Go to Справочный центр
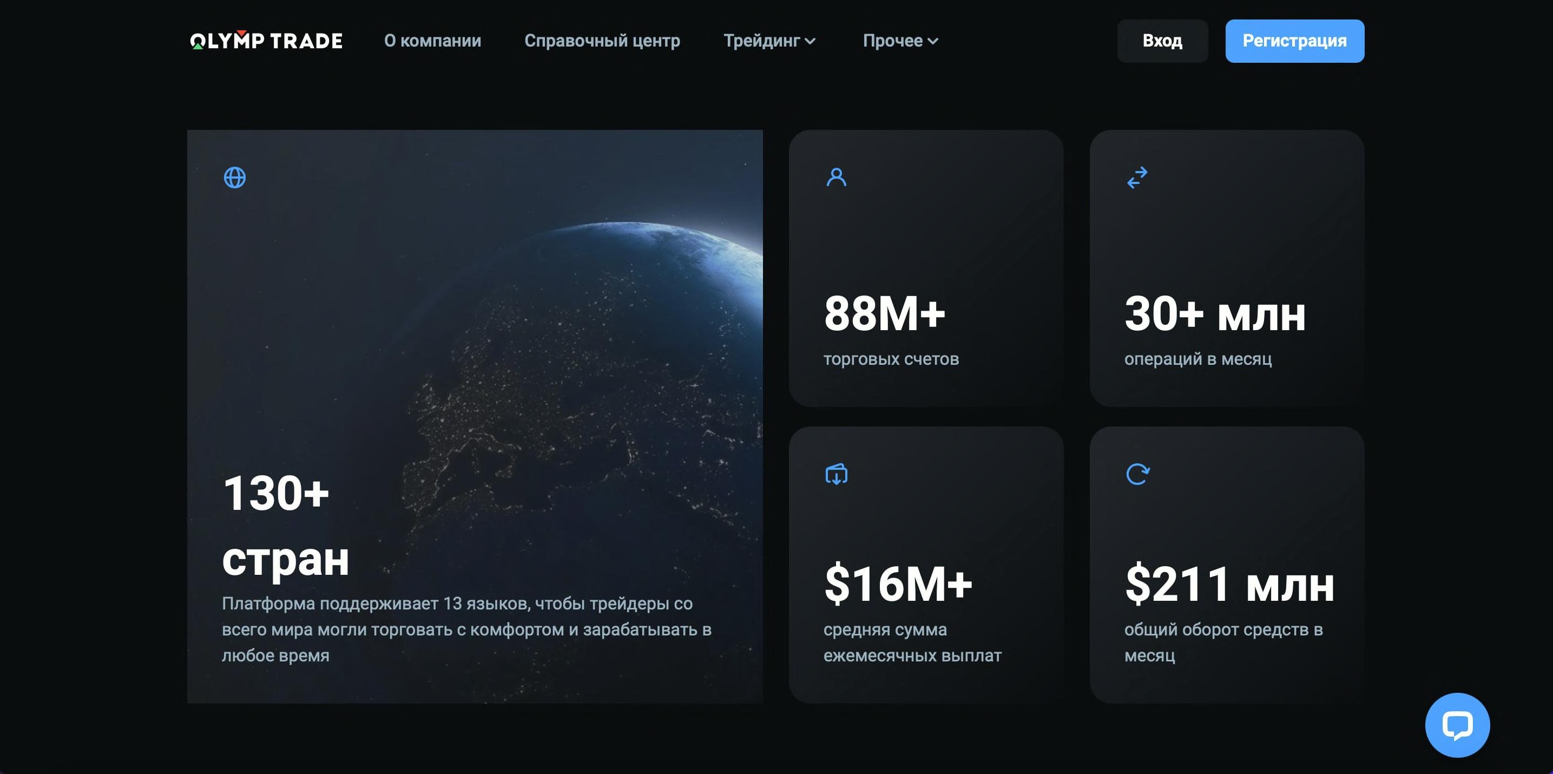The width and height of the screenshot is (1553, 774). point(602,41)
